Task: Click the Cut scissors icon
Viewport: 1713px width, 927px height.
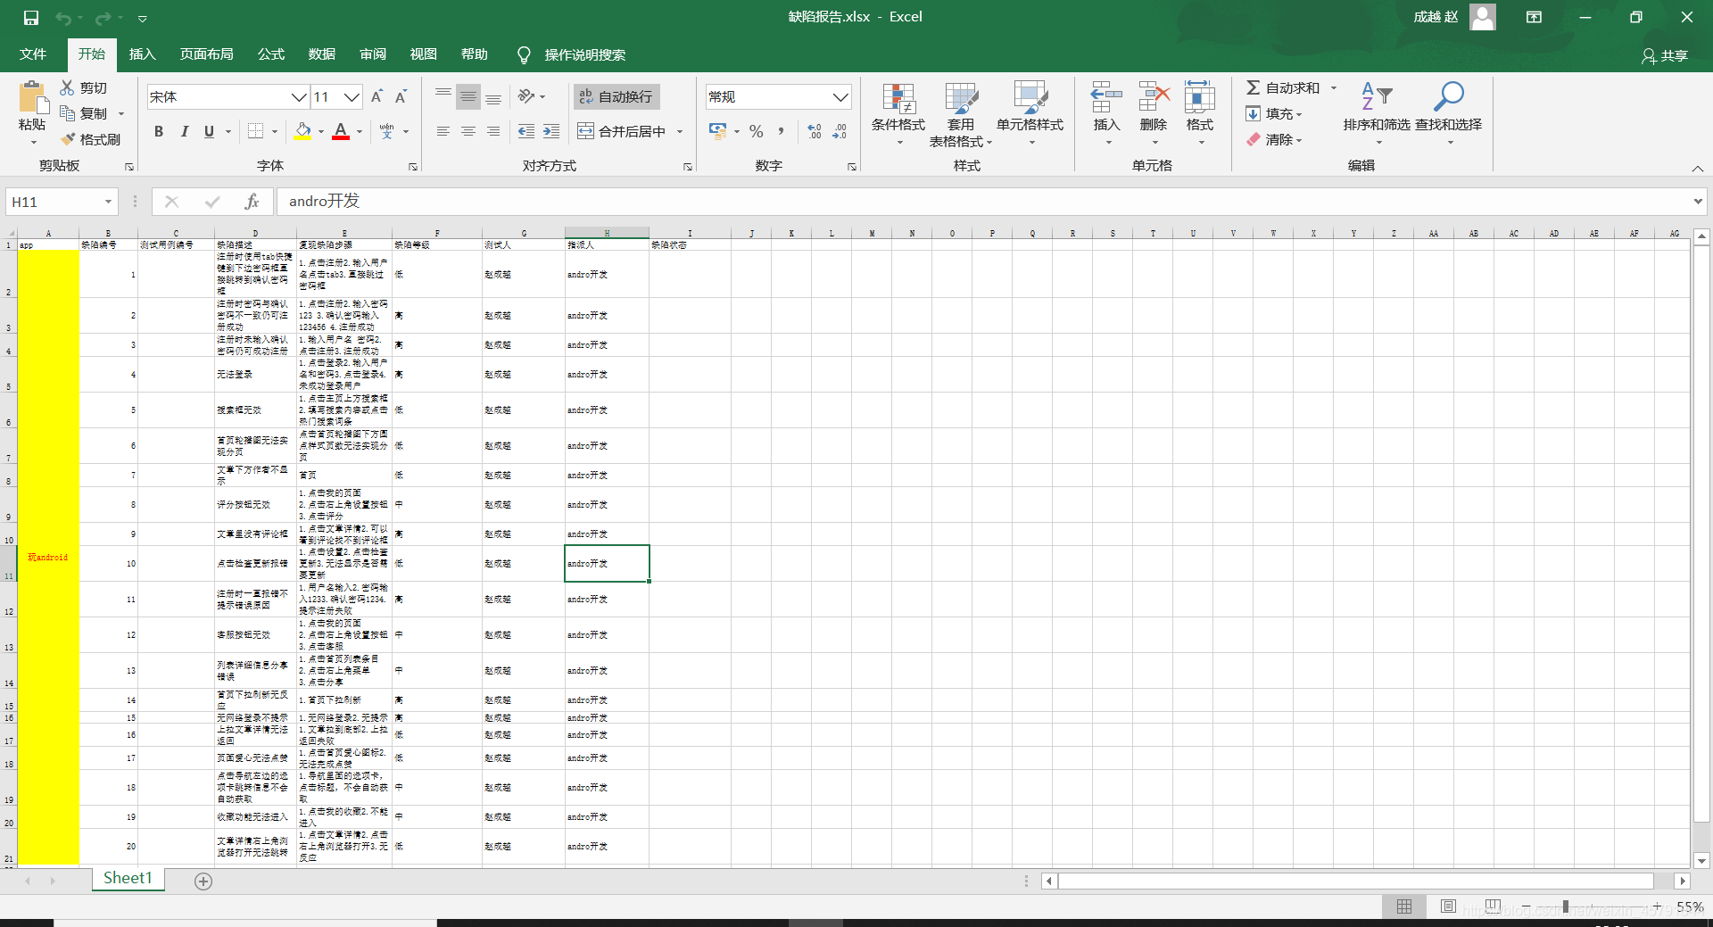Action: (x=67, y=87)
